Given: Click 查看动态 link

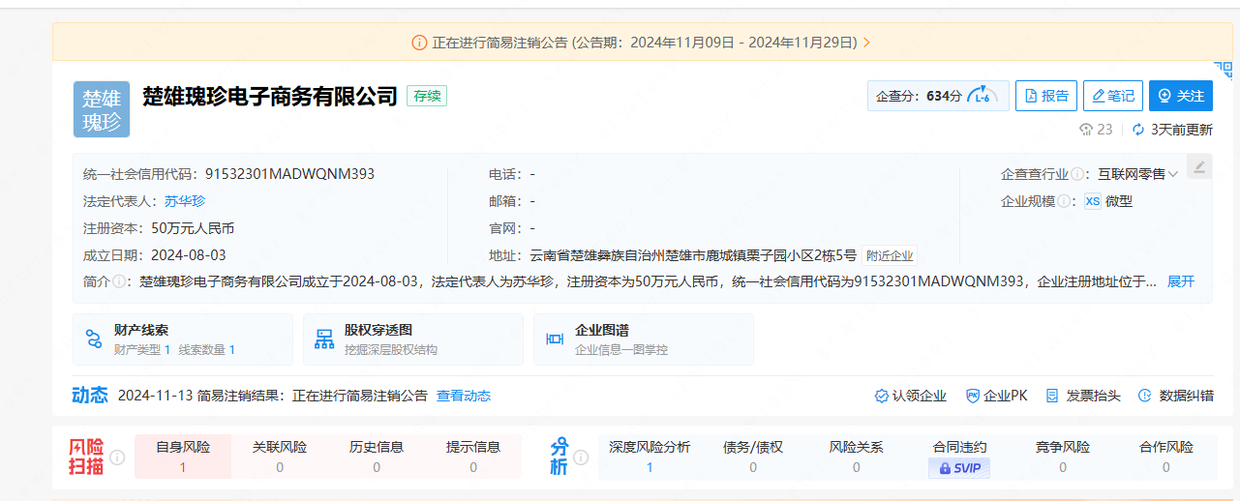Looking at the screenshot, I should 464,396.
